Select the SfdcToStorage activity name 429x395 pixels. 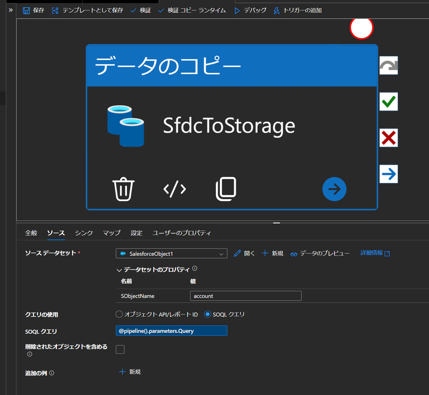pos(229,126)
